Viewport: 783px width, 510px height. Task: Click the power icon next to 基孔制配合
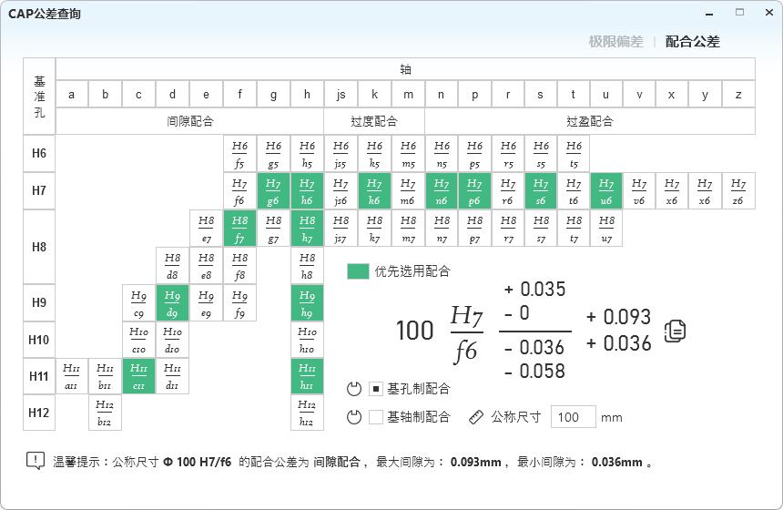tap(355, 390)
